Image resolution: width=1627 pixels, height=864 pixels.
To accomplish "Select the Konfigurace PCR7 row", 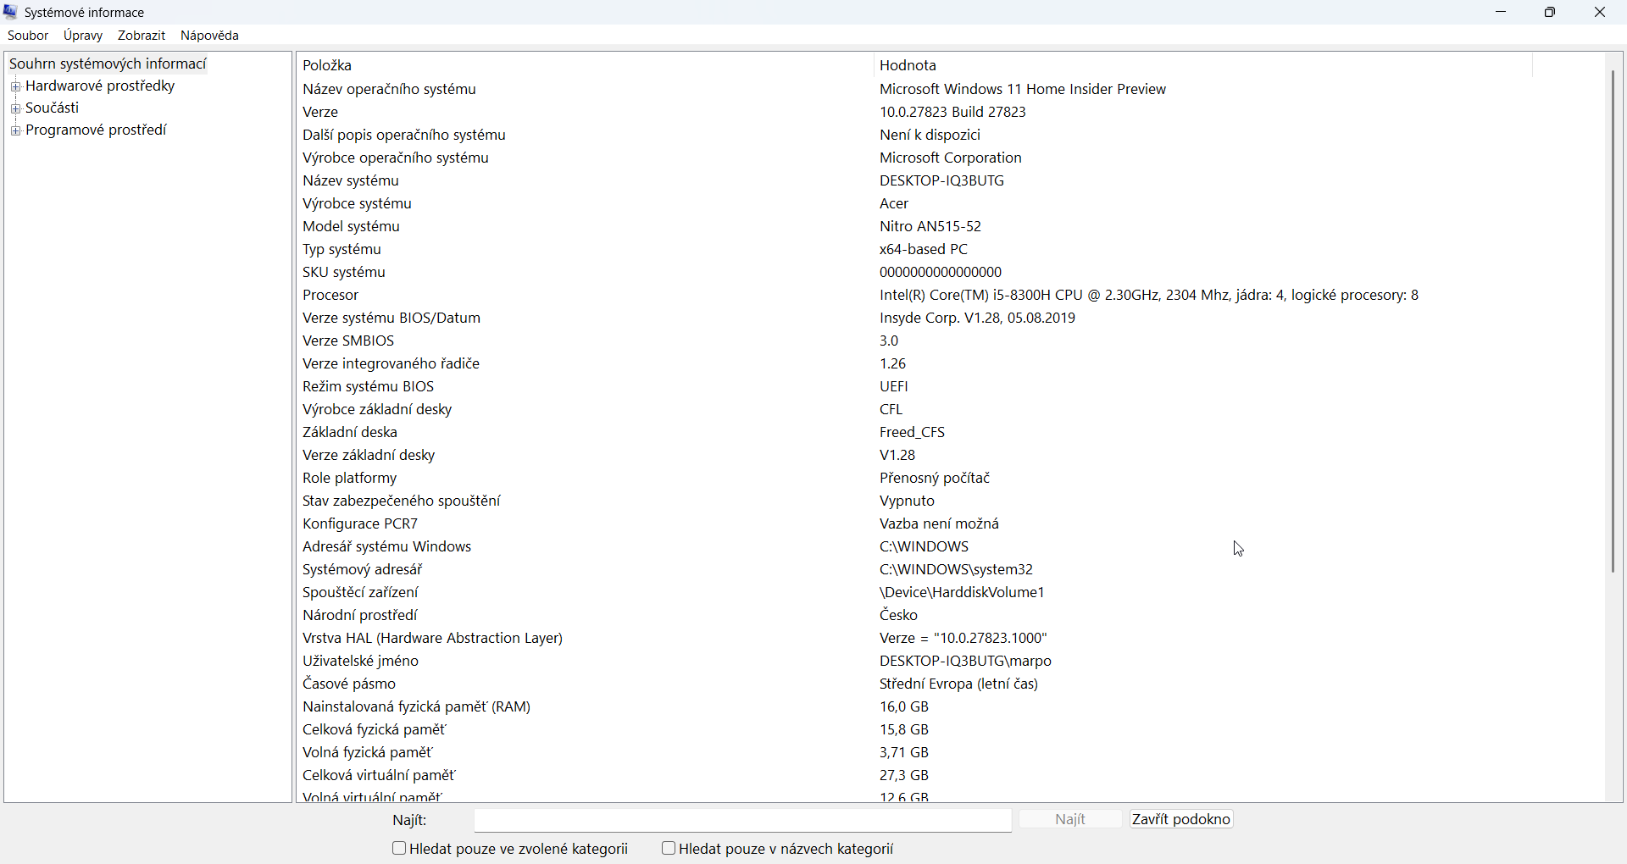I will [915, 523].
